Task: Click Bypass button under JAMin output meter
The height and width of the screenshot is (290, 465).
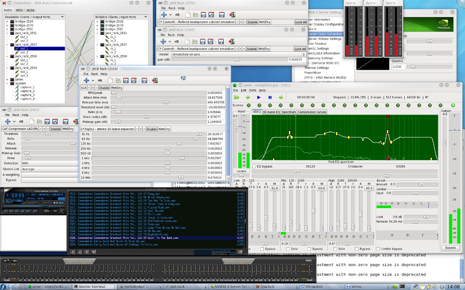Action: (450, 248)
